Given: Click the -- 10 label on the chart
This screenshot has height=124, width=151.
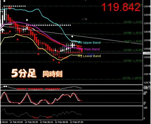Looking at the screenshot, I should [84, 19].
